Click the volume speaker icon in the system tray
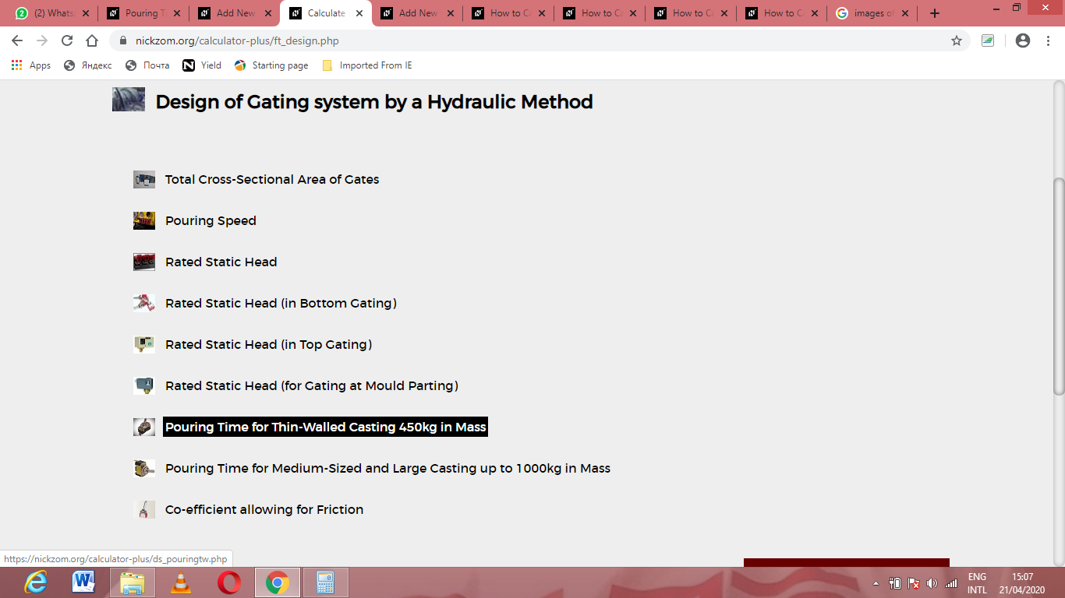 tap(932, 583)
